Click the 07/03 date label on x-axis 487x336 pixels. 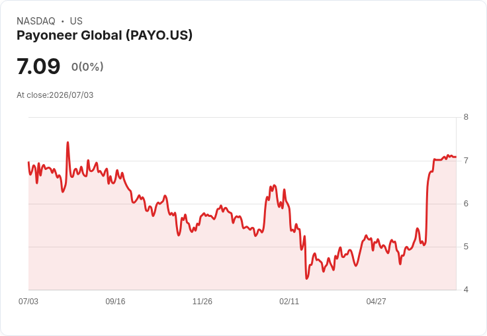point(28,301)
